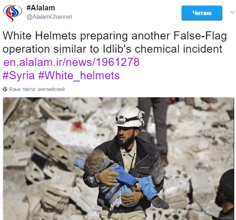Click the red swirl of Alalam logo
Screen dimensions: 236x220
[x=11, y=17]
